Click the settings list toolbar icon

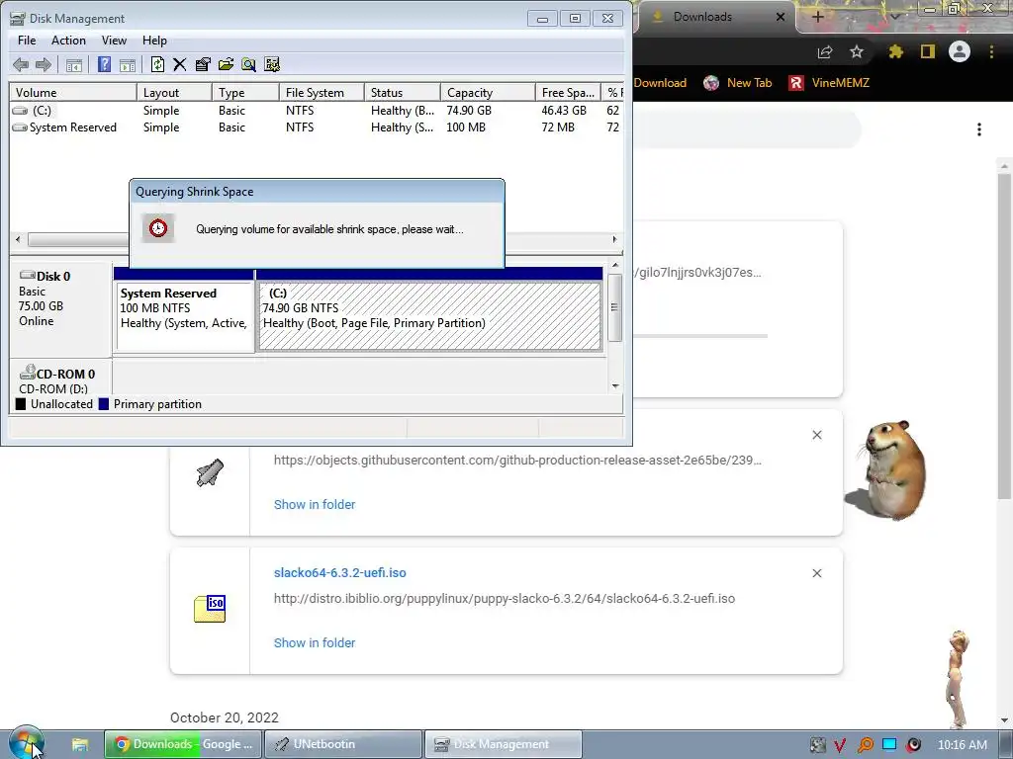click(272, 64)
